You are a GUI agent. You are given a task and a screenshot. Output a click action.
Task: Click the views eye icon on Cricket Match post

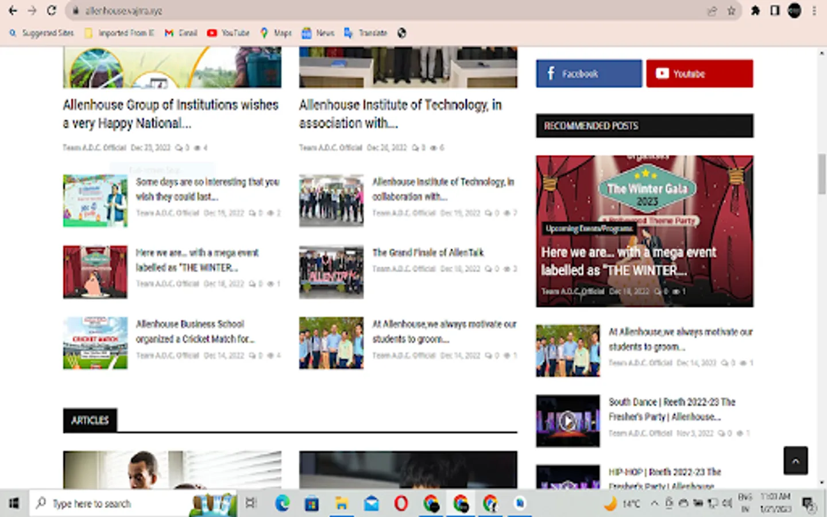270,356
